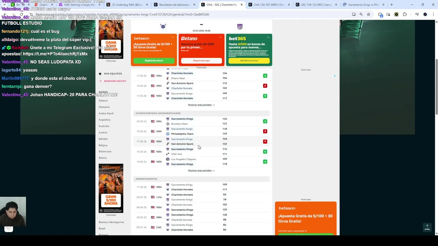438x246 pixels.
Task: Select Australia in countries list
Action: pyautogui.click(x=104, y=126)
